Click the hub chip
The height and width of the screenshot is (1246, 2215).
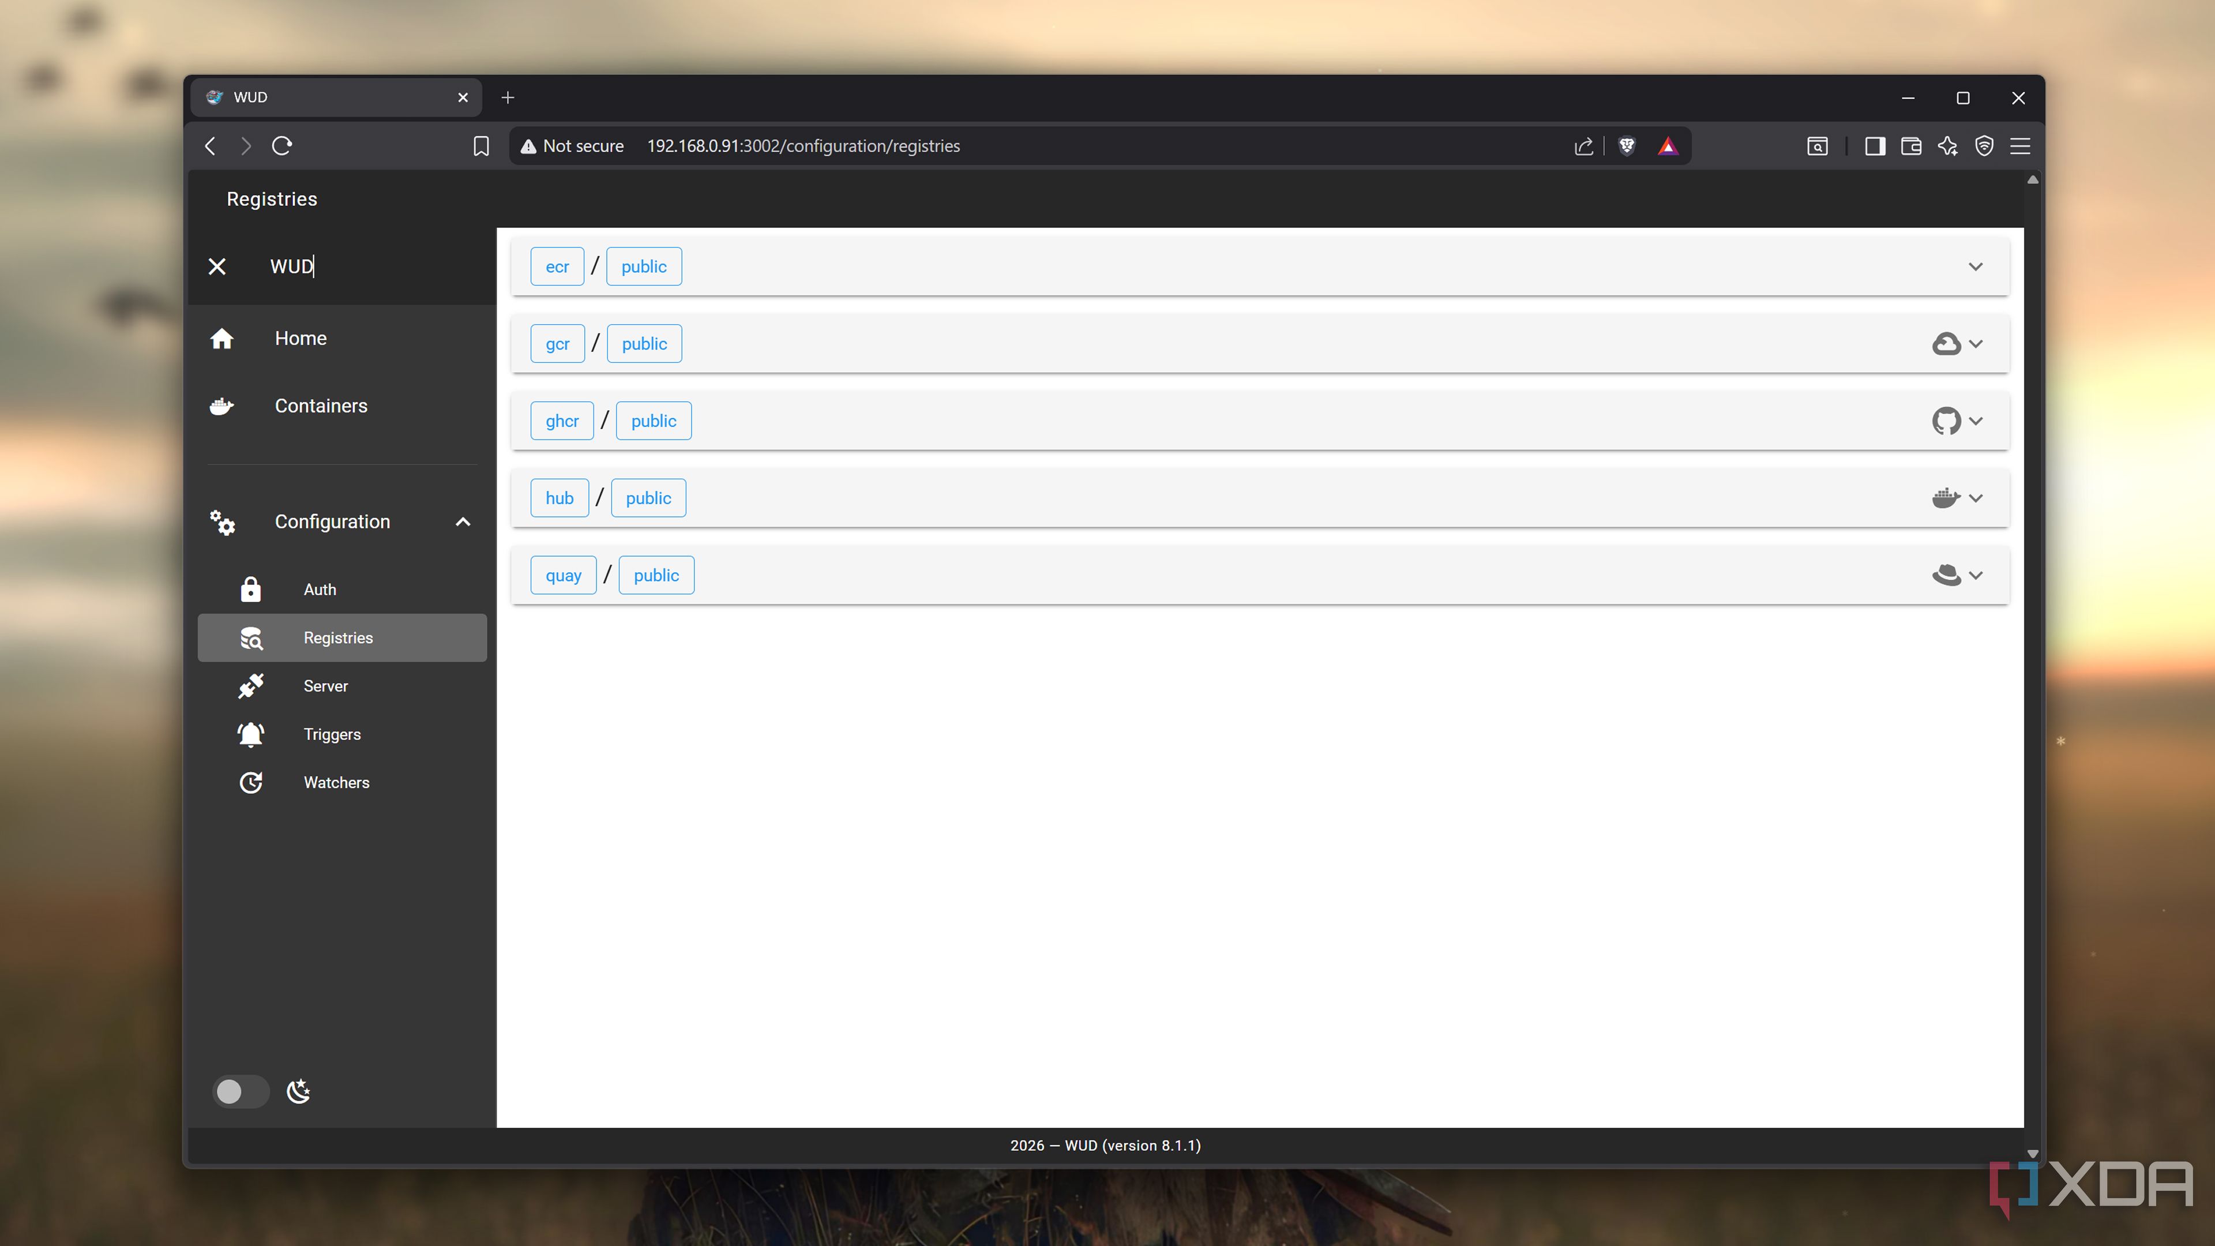tap(560, 498)
